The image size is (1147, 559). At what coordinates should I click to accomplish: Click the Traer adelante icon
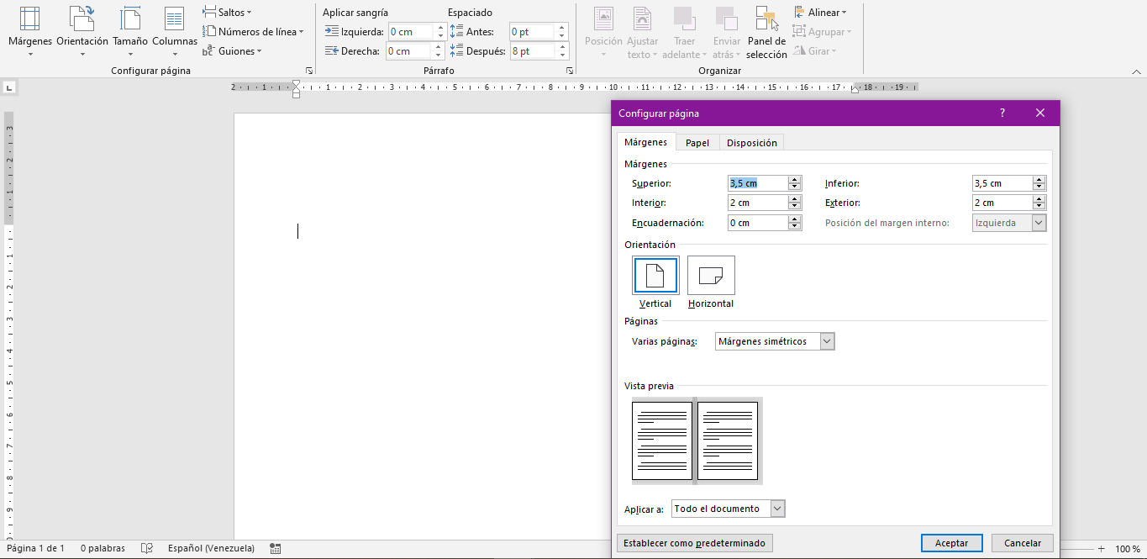coord(685,32)
